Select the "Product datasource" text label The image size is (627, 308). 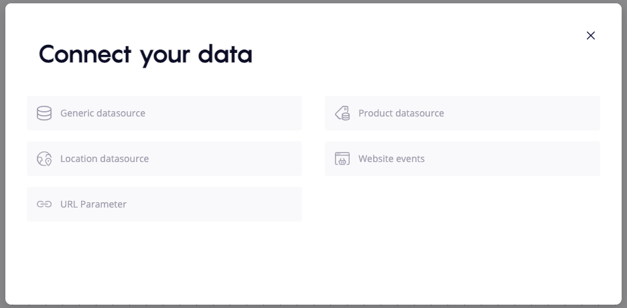click(401, 113)
